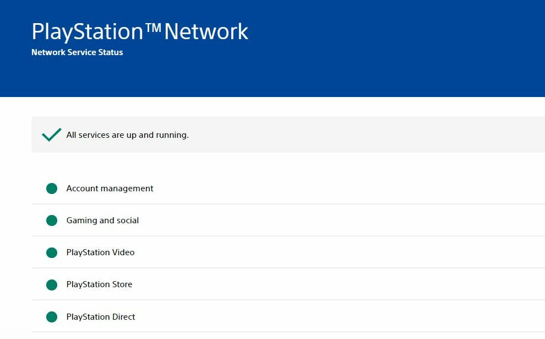Click the green status dot for Account management

52,189
